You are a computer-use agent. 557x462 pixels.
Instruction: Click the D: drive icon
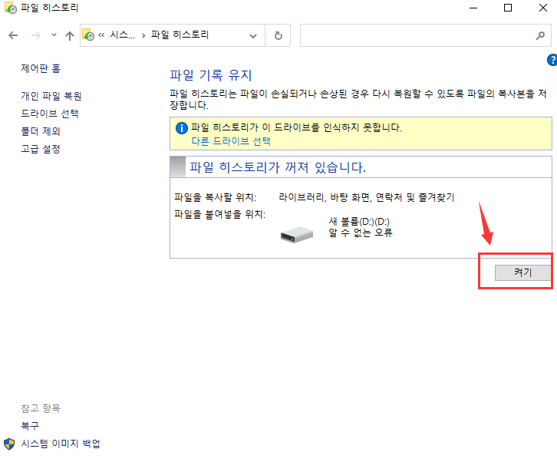click(x=297, y=235)
